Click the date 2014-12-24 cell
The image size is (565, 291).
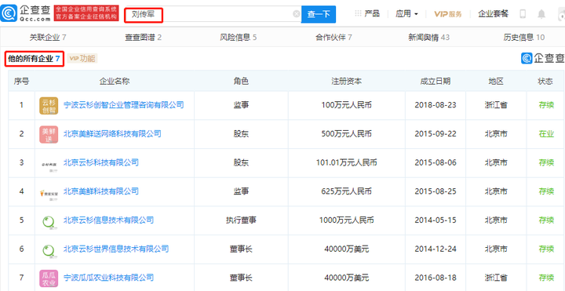point(436,249)
